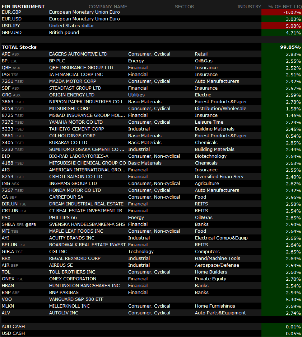Select AUTOLIV INC
Screen dimensions: 302x337
(64, 313)
